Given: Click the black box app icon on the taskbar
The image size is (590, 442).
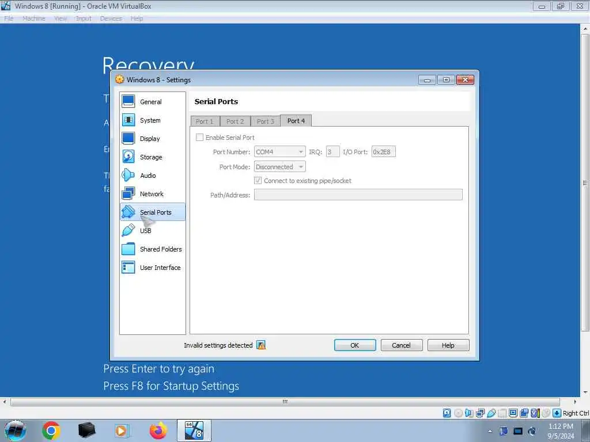Looking at the screenshot, I should (86, 430).
